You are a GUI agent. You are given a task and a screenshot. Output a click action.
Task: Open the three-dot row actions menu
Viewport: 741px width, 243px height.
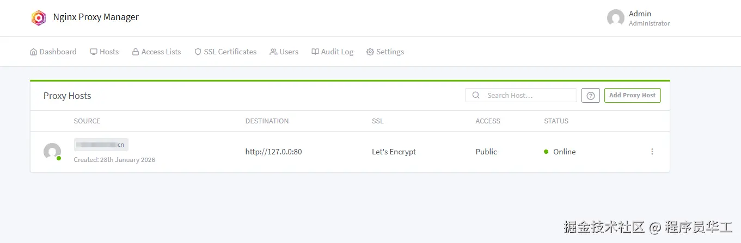(652, 152)
